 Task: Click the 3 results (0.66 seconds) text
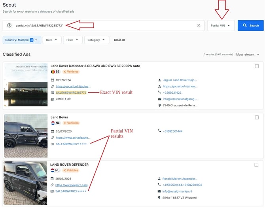218,55
